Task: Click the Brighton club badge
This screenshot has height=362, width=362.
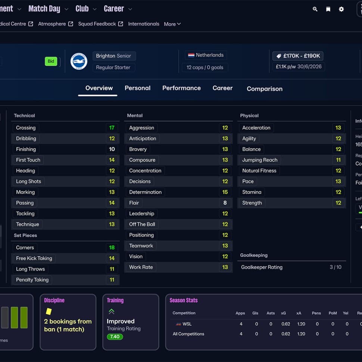Action: 79,62
